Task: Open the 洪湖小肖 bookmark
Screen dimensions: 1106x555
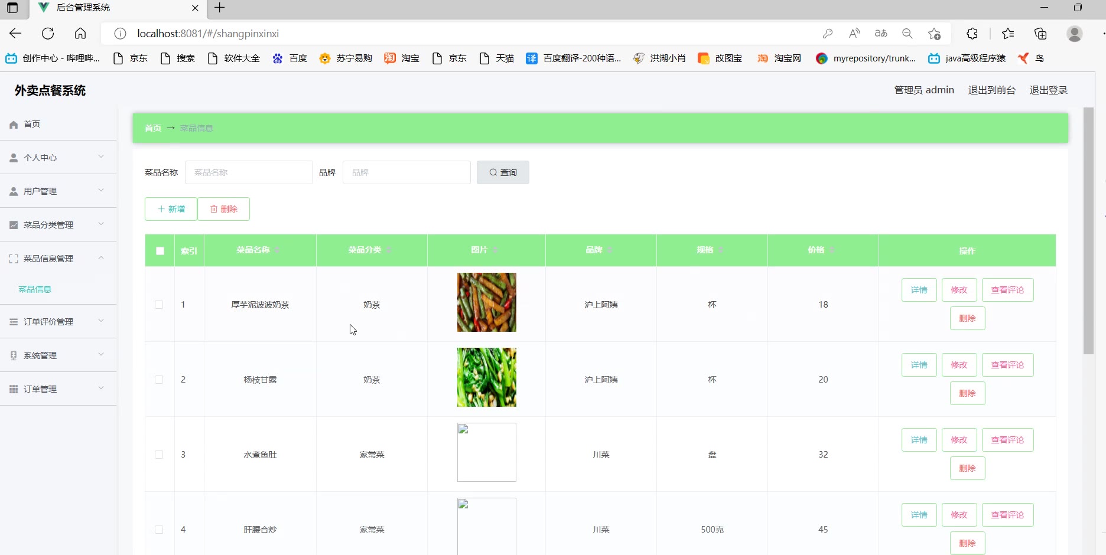Action: tap(659, 58)
